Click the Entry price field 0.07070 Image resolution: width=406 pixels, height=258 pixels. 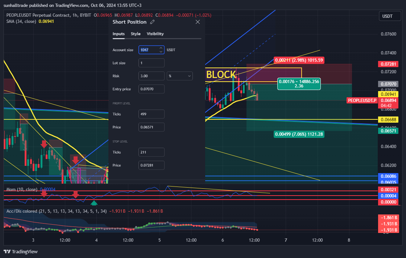click(152, 89)
